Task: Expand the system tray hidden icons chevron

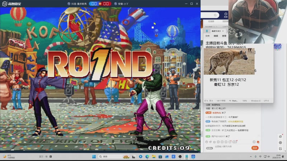Action: coord(251,157)
